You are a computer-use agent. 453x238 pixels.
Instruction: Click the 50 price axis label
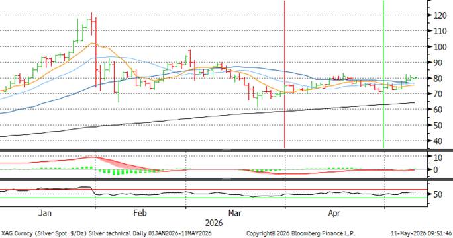point(438,126)
